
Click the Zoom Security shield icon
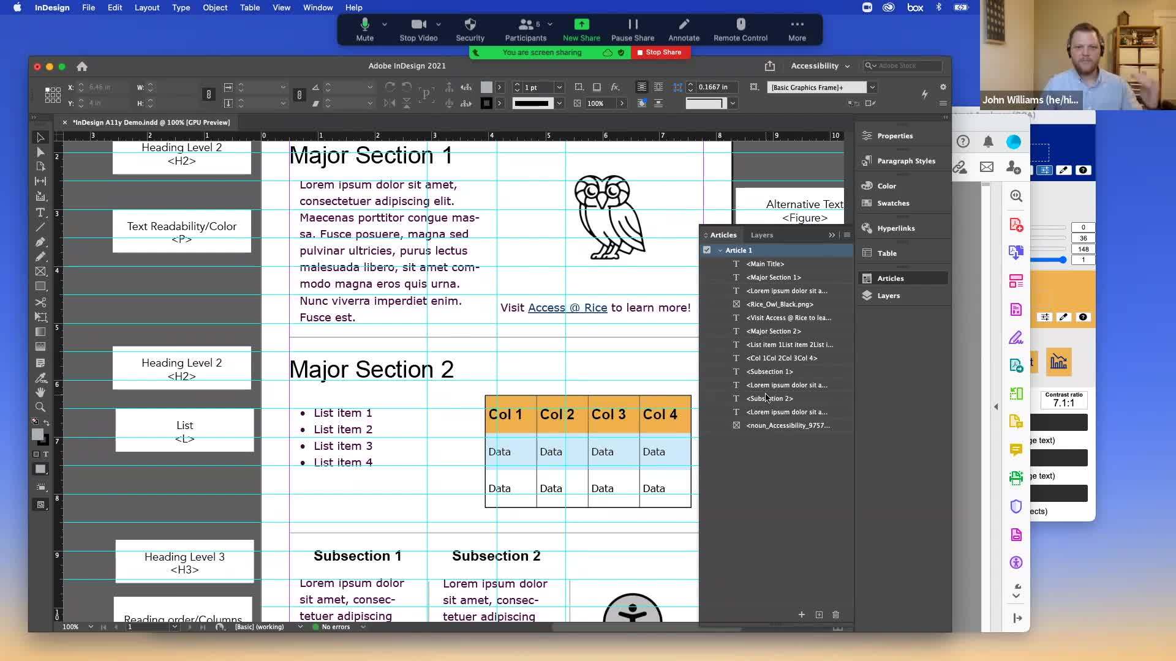(470, 24)
